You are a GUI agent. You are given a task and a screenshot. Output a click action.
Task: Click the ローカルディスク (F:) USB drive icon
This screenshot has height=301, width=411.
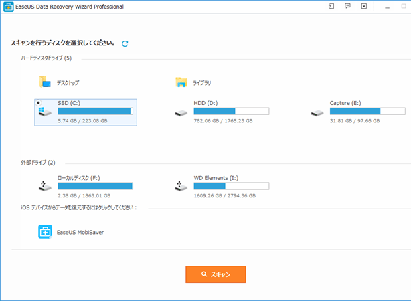(x=45, y=186)
